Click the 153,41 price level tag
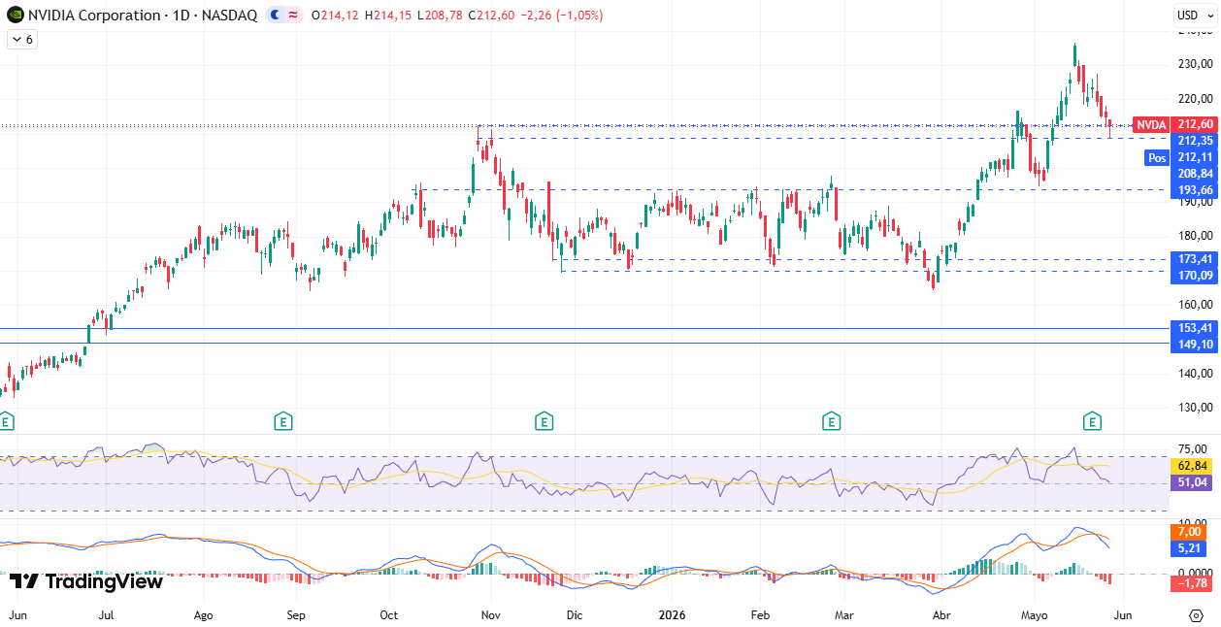 coord(1195,328)
